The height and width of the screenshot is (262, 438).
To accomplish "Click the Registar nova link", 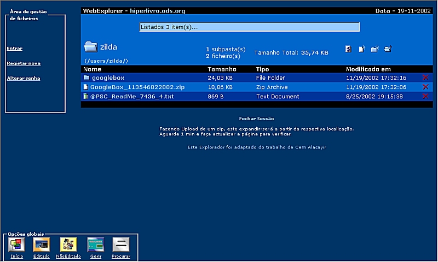I will 24,63.
